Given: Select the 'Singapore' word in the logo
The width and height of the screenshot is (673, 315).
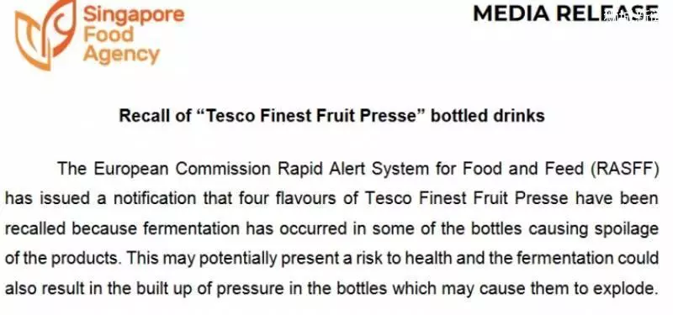Looking at the screenshot, I should [134, 14].
